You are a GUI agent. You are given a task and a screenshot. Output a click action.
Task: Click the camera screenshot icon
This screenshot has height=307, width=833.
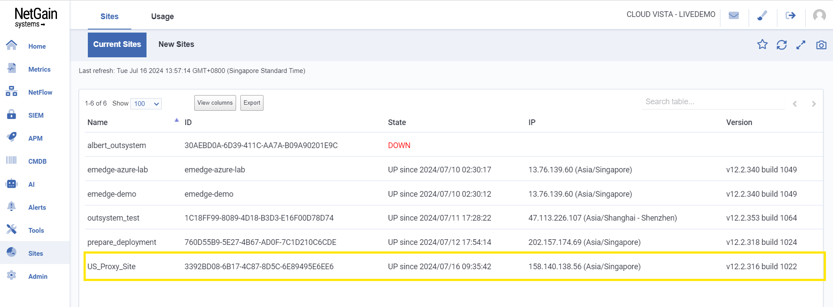pyautogui.click(x=821, y=45)
